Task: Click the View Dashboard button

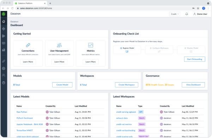Action: pos(193,85)
